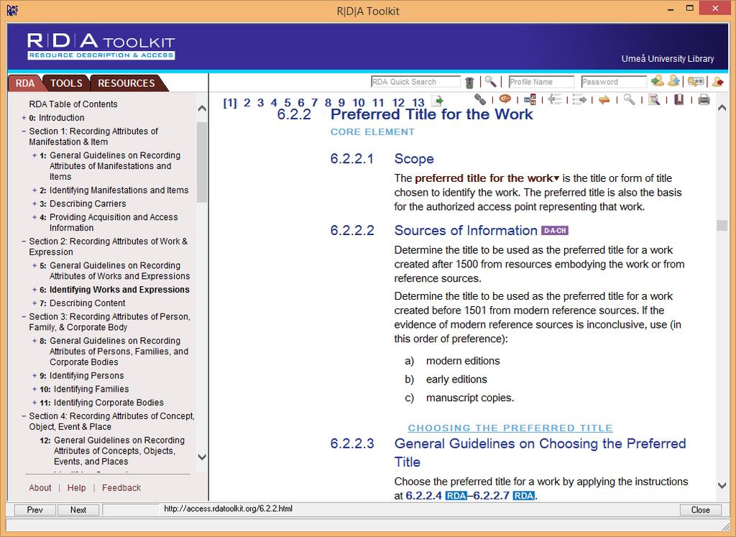Collapse the Section 4 tree node
This screenshot has width=736, height=537.
click(x=24, y=416)
